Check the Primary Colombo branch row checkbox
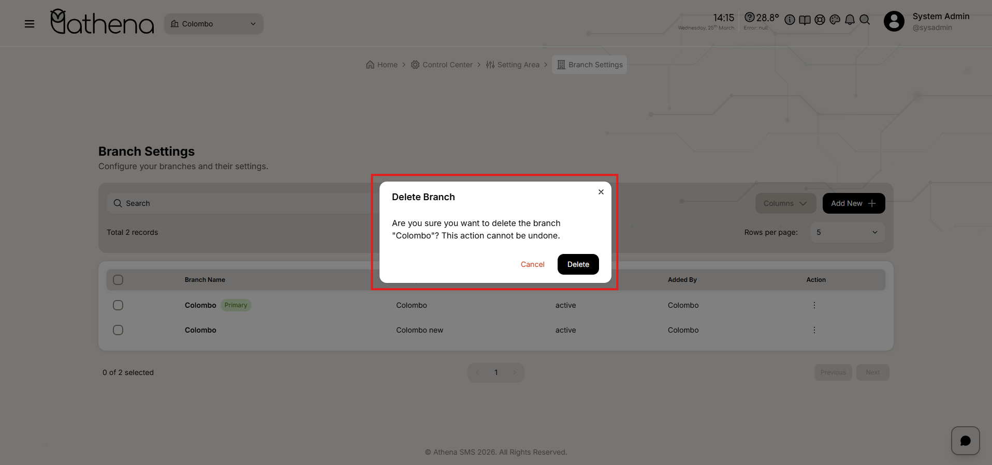The image size is (992, 465). point(118,305)
